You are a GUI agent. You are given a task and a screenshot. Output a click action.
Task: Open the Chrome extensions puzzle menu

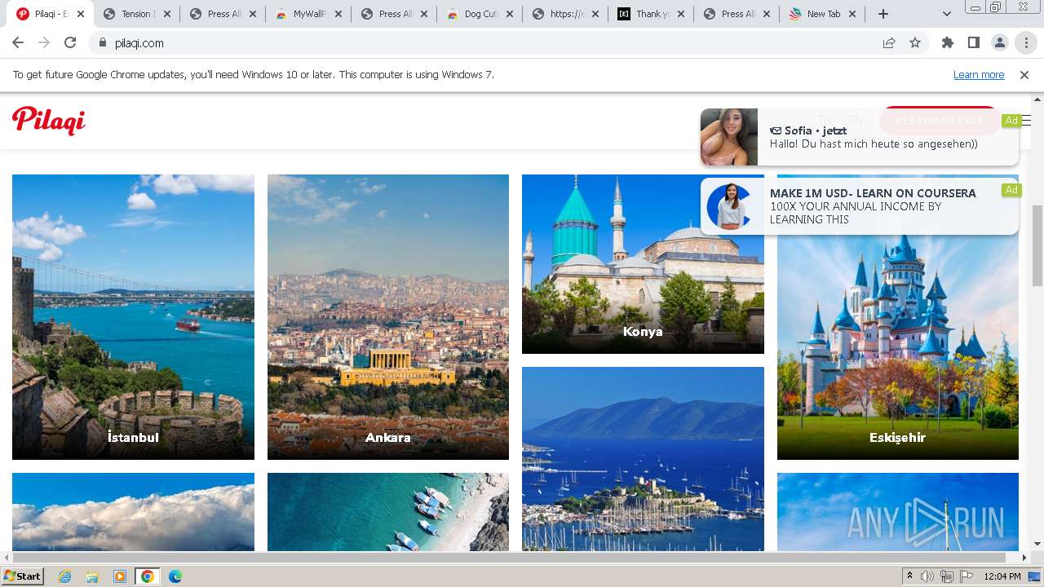click(948, 43)
